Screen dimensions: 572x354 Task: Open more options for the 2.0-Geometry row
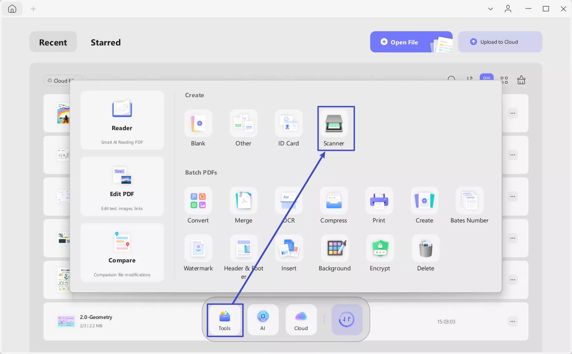coord(513,321)
